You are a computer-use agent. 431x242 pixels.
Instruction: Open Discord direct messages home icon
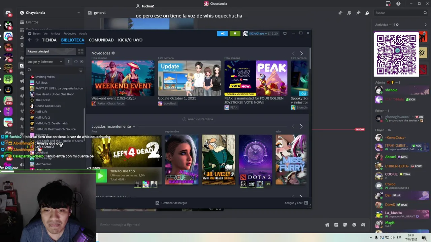coord(8,13)
